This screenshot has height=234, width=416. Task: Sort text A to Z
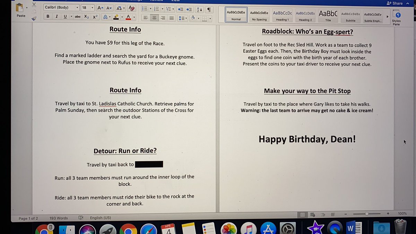[200, 9]
